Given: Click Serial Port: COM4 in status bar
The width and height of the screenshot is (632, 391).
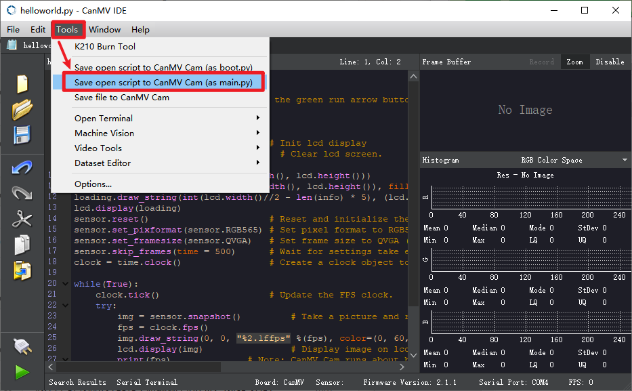Looking at the screenshot, I should point(513,382).
